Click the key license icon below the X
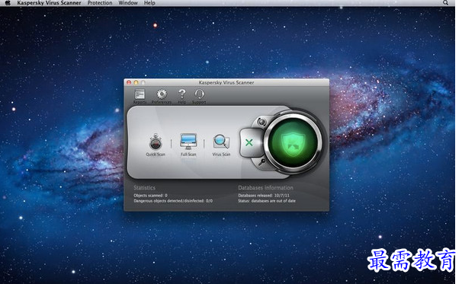Viewport: 462px width, 284px height. [261, 162]
